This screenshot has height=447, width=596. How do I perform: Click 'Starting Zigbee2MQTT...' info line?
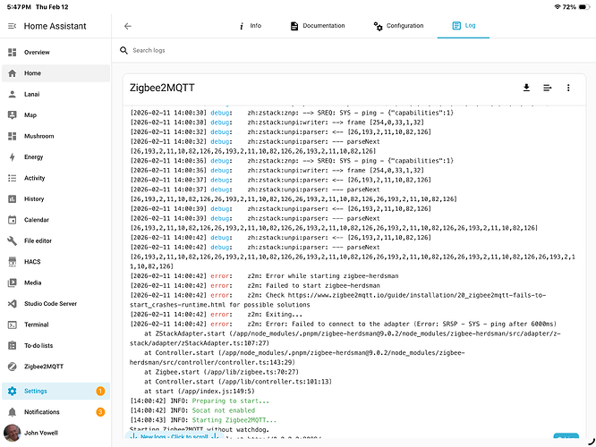tap(203, 420)
